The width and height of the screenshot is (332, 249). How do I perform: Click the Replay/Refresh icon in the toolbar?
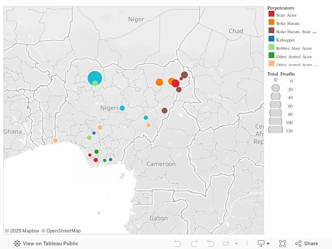tap(225, 243)
